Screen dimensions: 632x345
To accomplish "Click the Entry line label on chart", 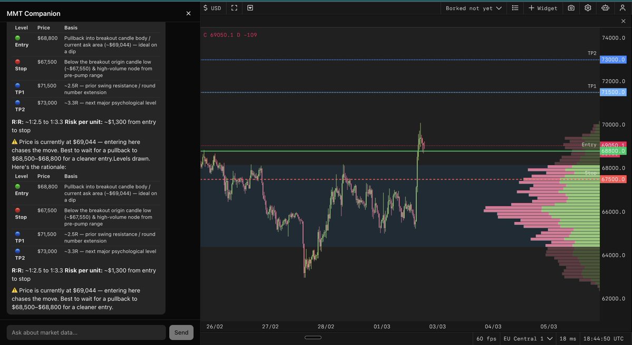I will 589,144.
